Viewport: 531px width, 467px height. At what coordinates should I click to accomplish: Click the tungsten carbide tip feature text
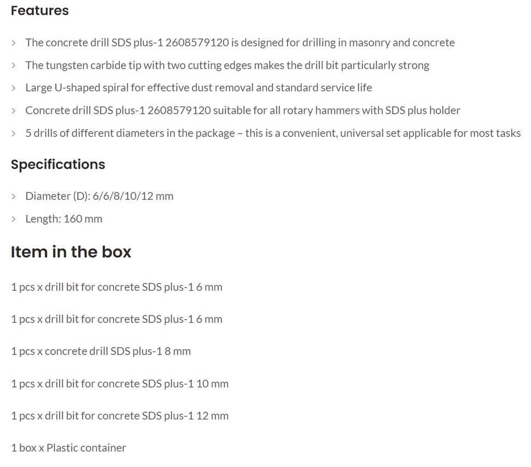click(x=227, y=65)
